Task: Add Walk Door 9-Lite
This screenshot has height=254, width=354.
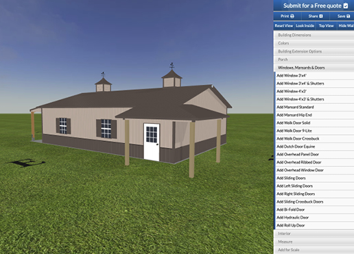Action: pyautogui.click(x=314, y=131)
